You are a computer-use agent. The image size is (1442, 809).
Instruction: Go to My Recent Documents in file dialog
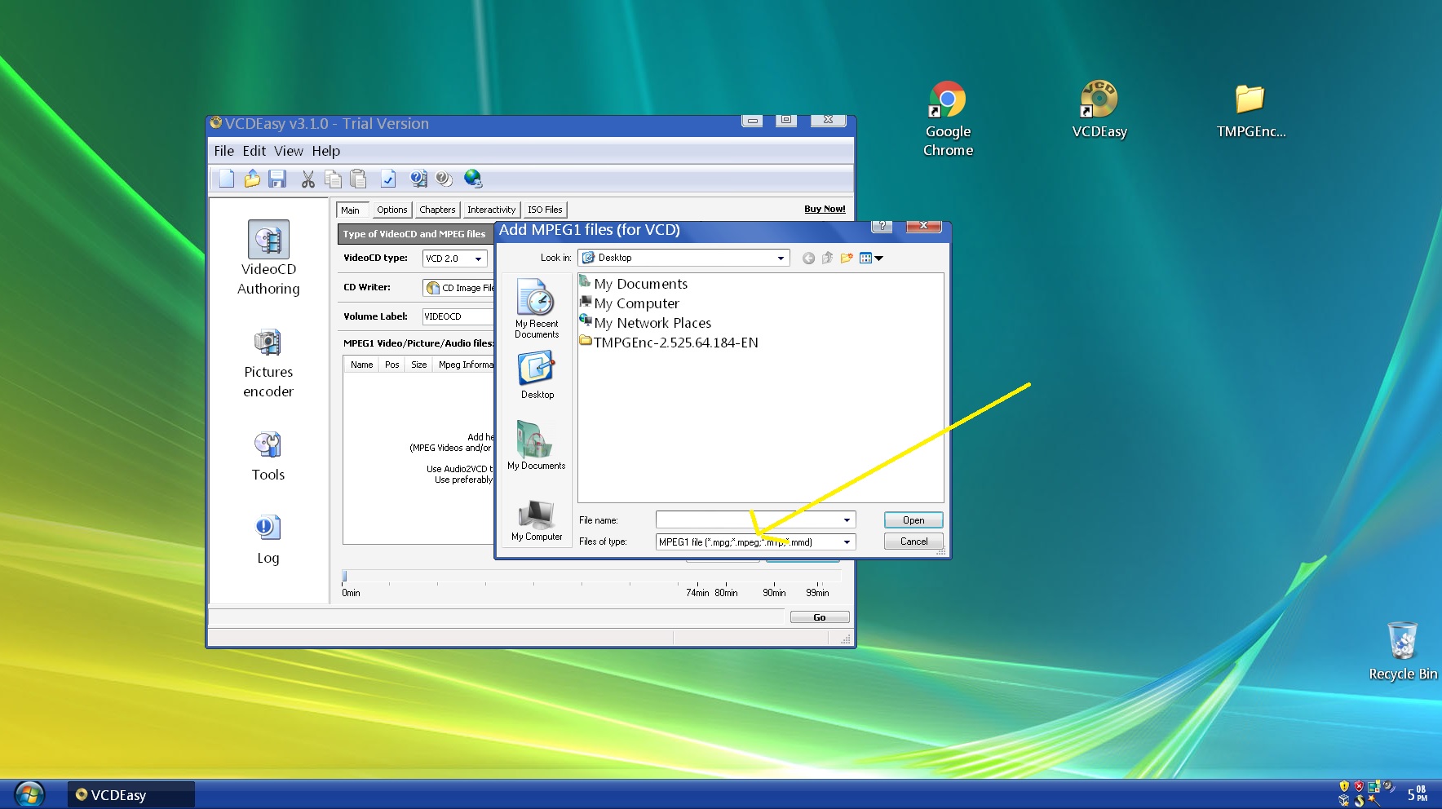click(x=537, y=308)
